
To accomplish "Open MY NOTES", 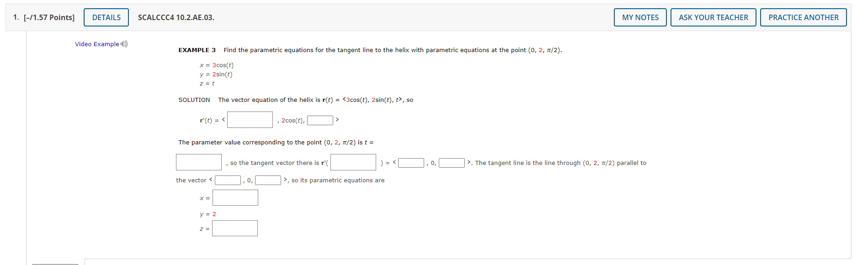I will pos(640,17).
